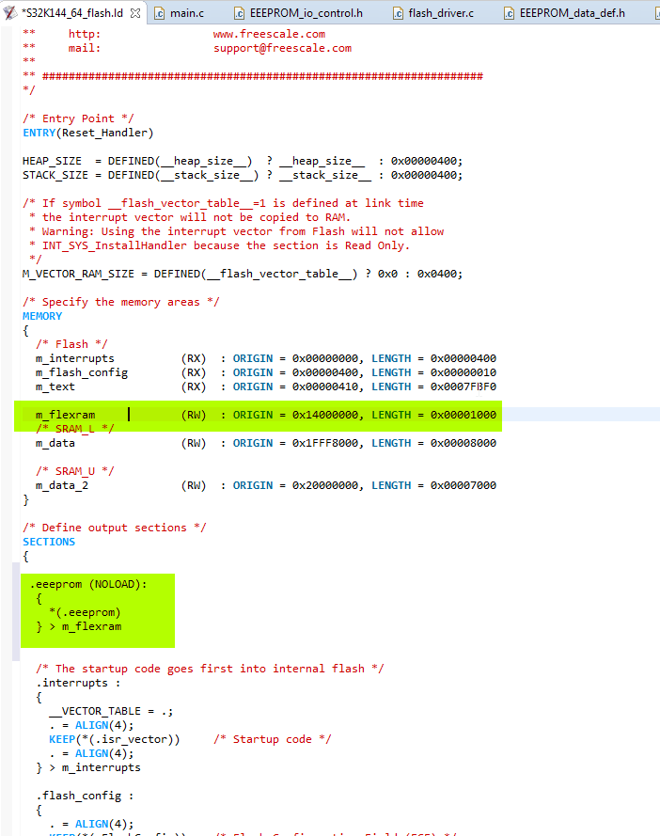
Task: Click the STACK_SIZE definition line
Action: 243,175
